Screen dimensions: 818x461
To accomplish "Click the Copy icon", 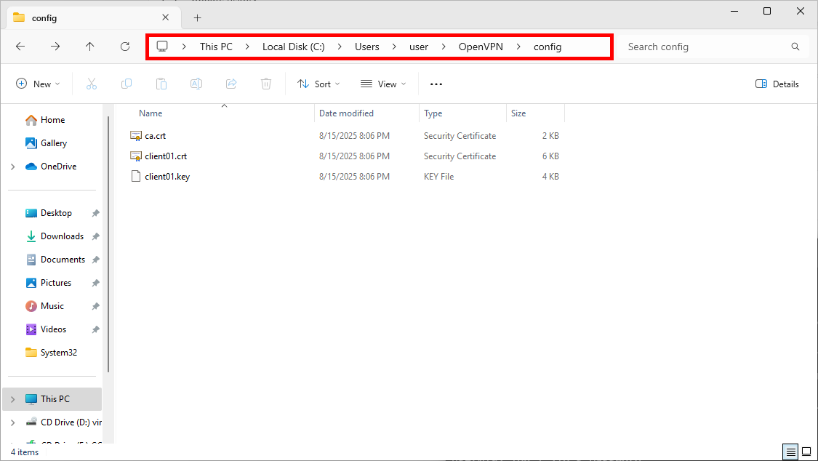I will click(127, 84).
